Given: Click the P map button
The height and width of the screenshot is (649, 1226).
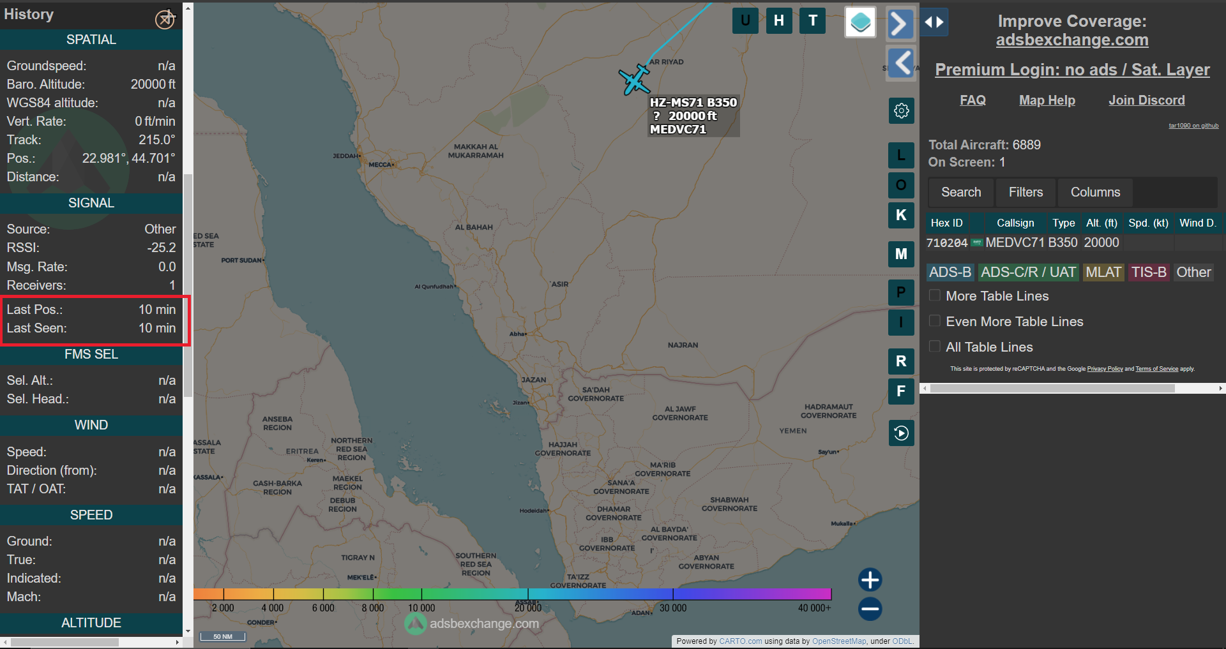Looking at the screenshot, I should point(902,292).
